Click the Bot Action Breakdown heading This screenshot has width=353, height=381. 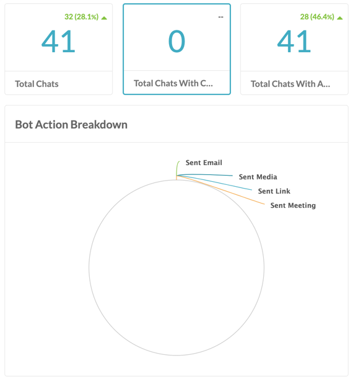click(71, 124)
